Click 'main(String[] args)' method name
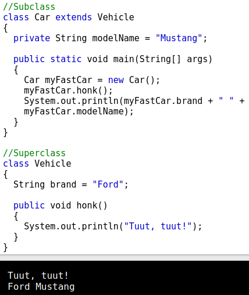Viewport: 249px width, 295px height. pyautogui.click(x=162, y=59)
